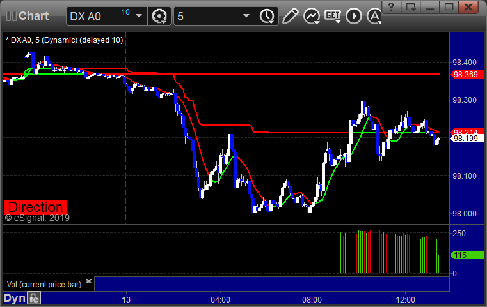
Task: Open the GET tools menu
Action: [333, 16]
